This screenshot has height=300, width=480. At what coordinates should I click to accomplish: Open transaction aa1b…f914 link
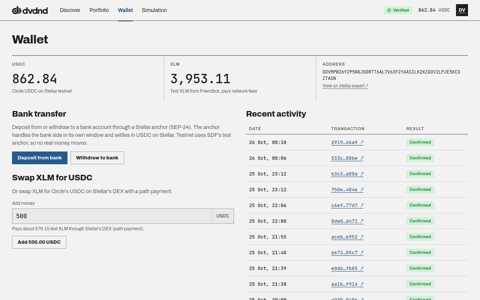coord(347,284)
